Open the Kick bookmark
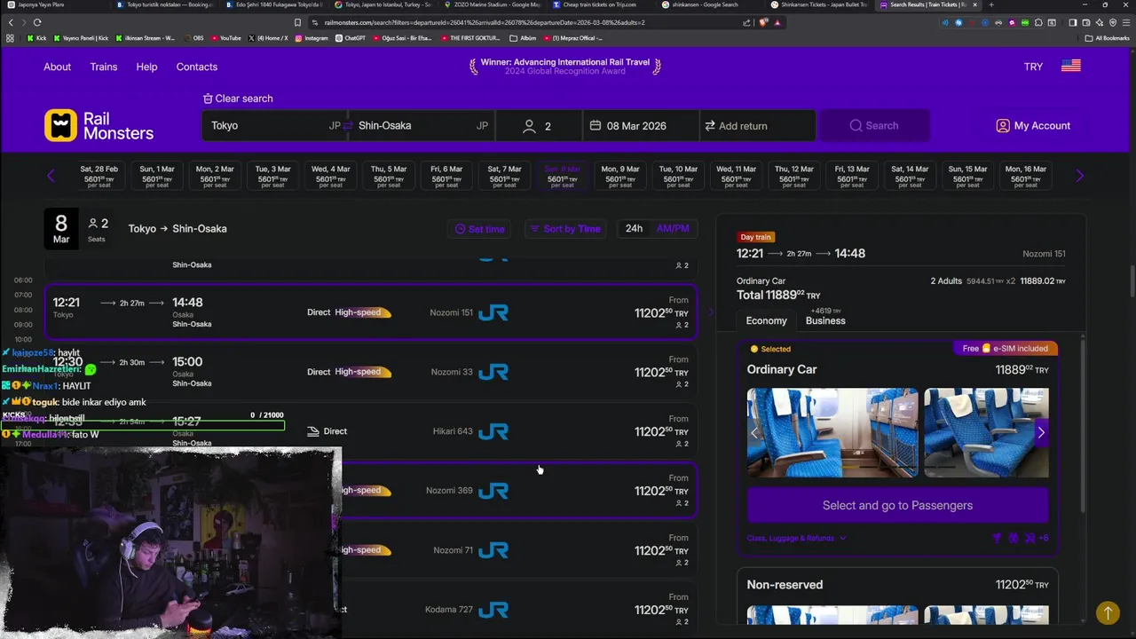Image resolution: width=1136 pixels, height=639 pixels. [x=35, y=38]
